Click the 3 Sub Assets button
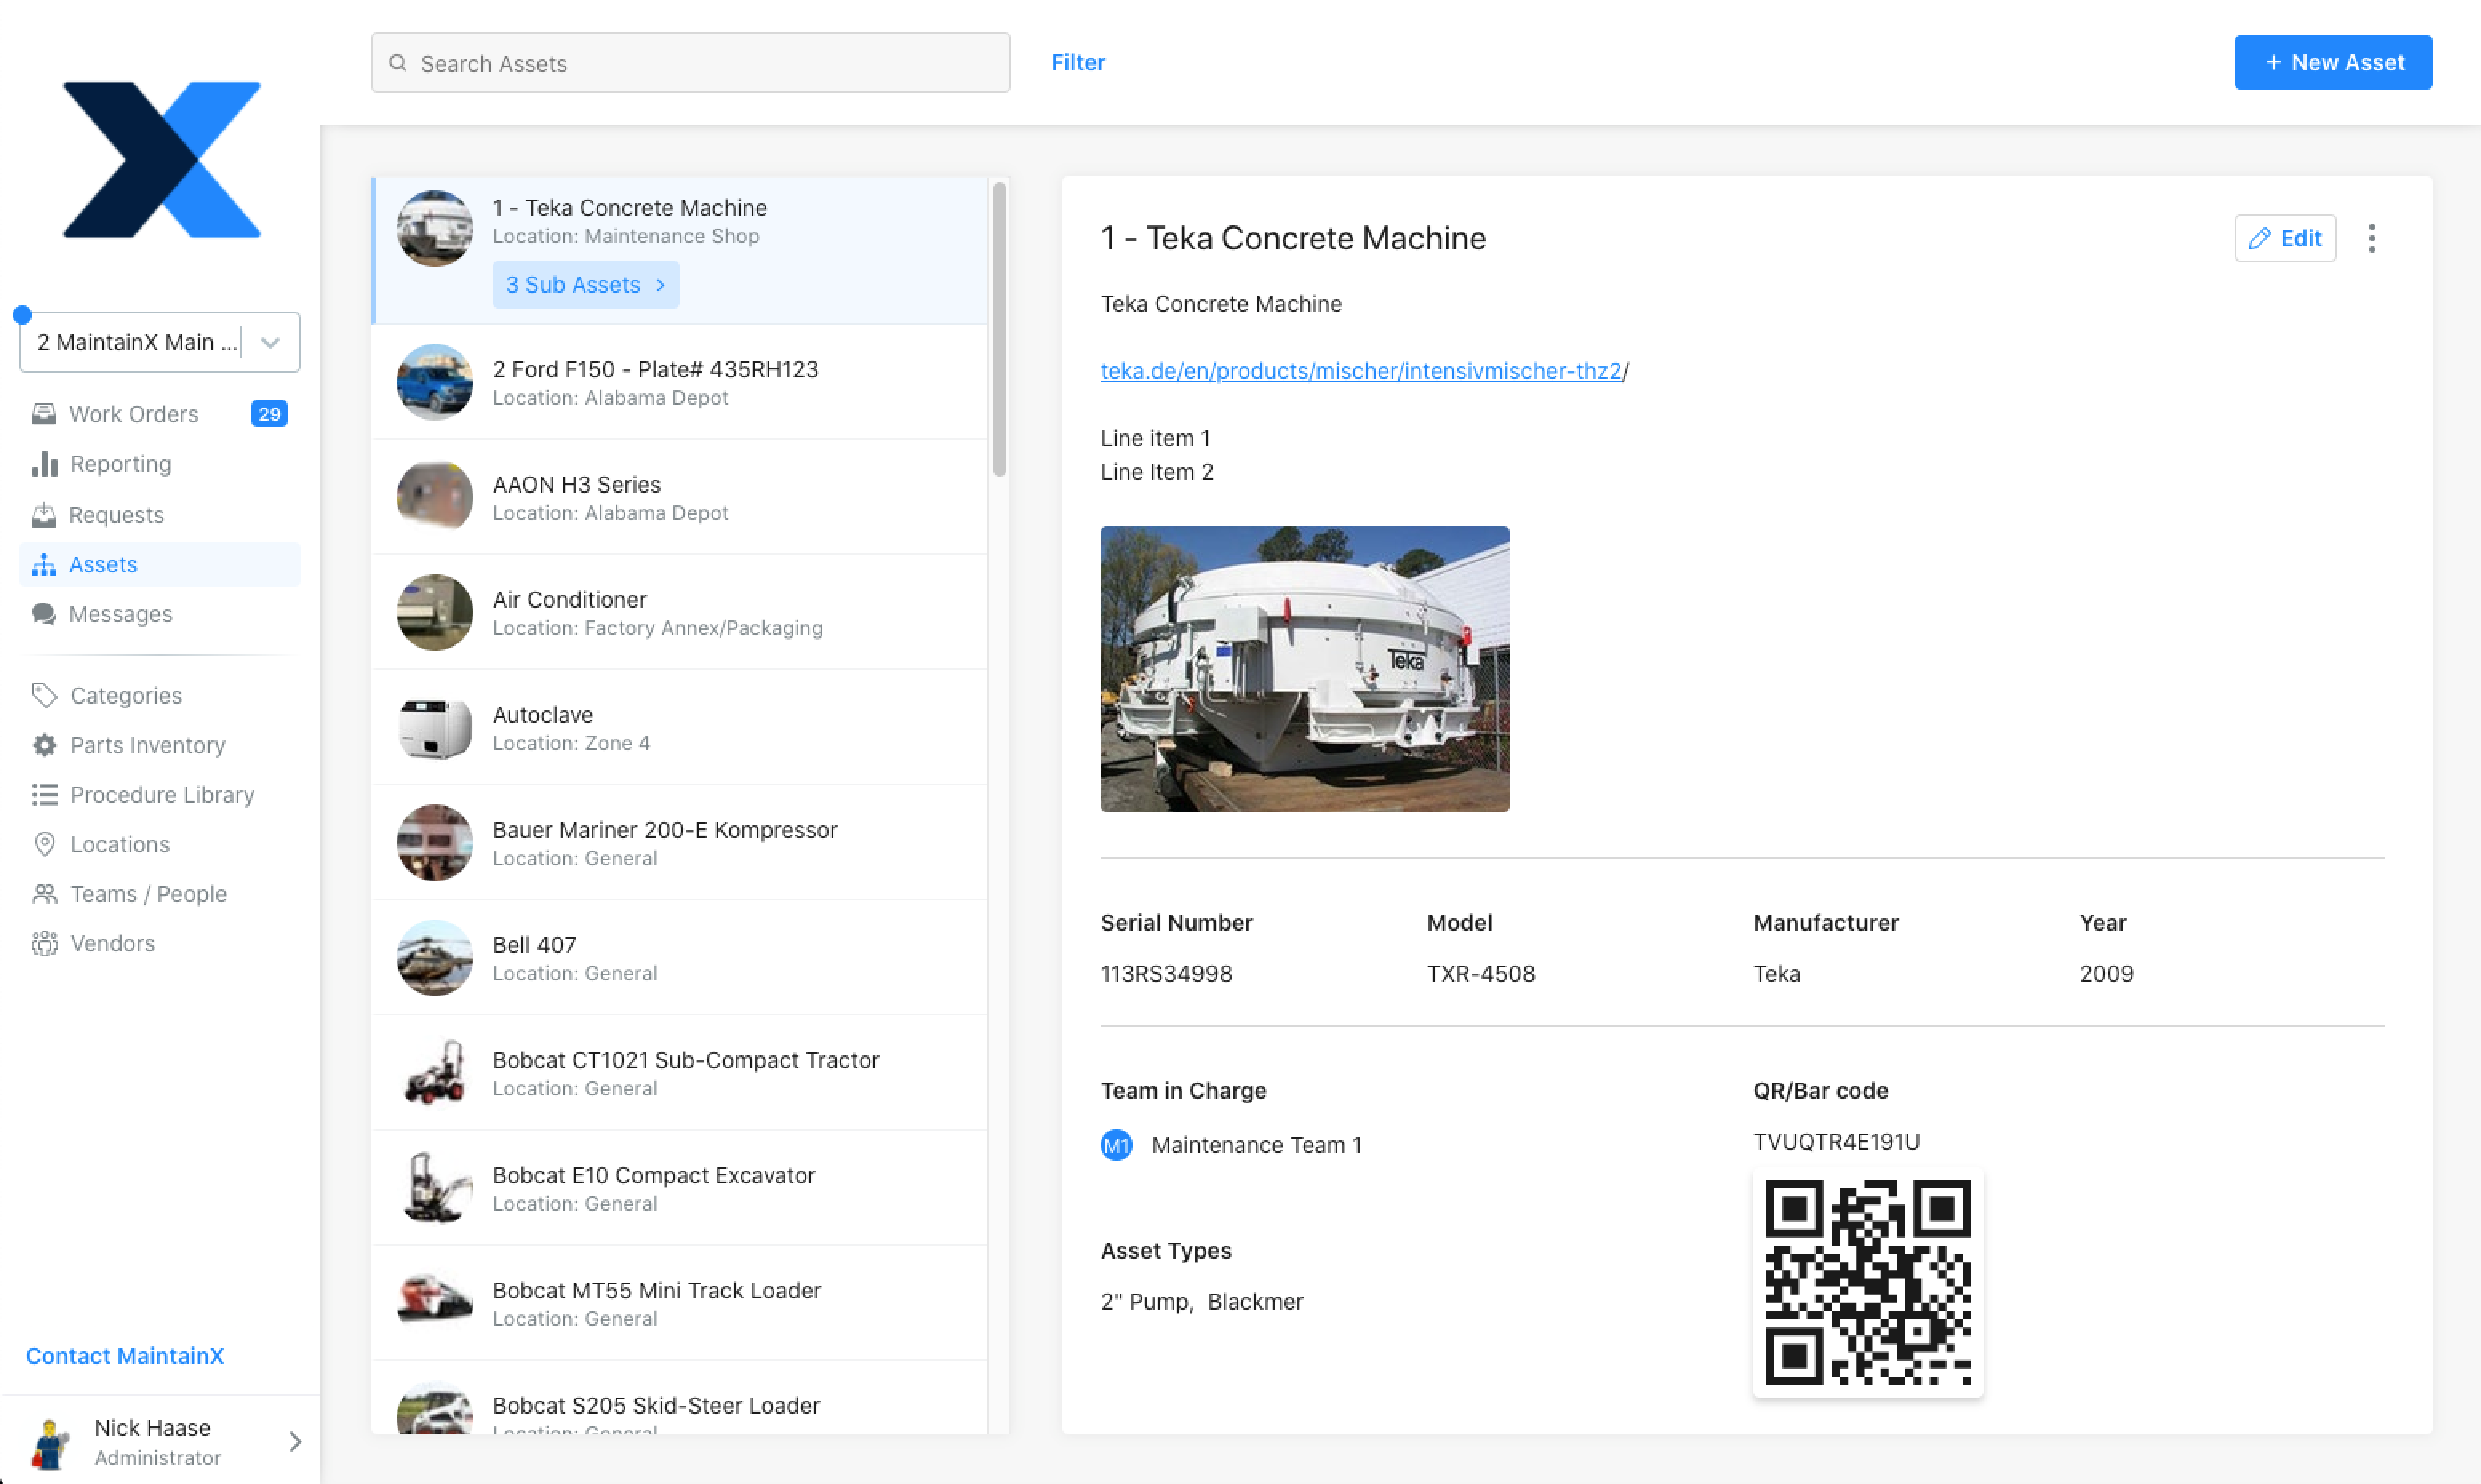Screen dimensions: 2481x1484 pos(586,285)
